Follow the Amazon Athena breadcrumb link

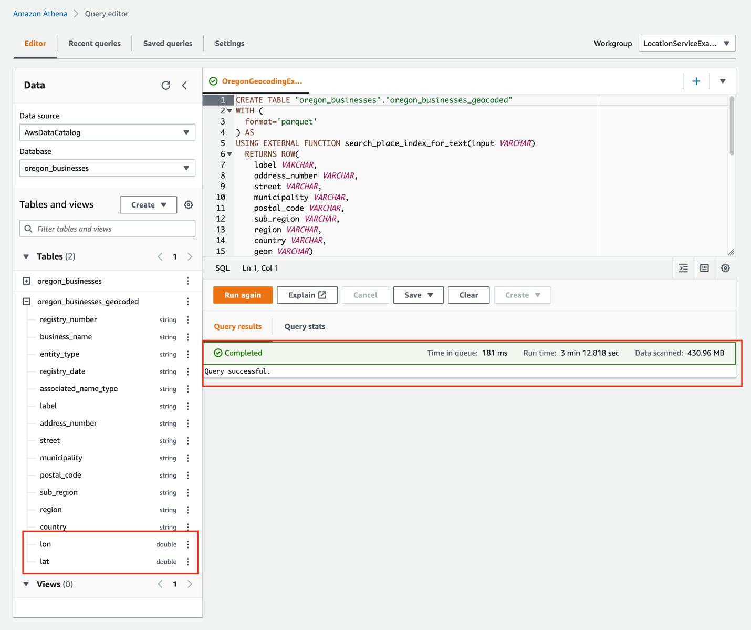point(40,13)
